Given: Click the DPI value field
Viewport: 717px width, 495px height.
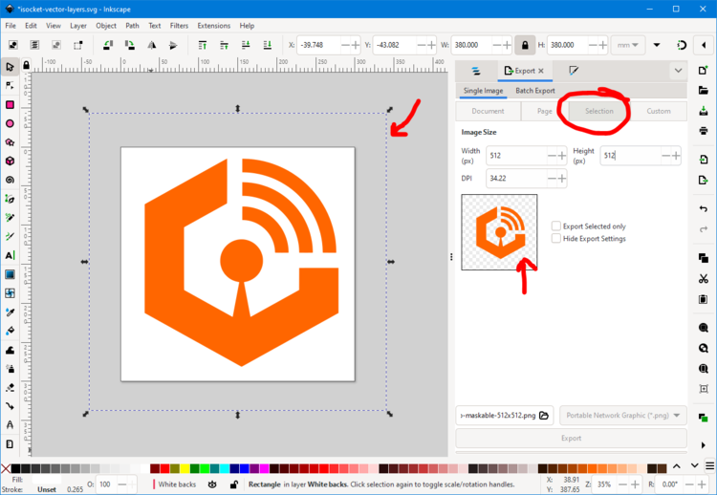Looking at the screenshot, I should 517,179.
